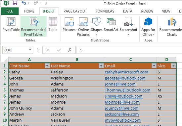Image resolution: width=182 pixels, height=126 pixels.
Task: Open george@outlook.com email link
Action: [x=125, y=78]
